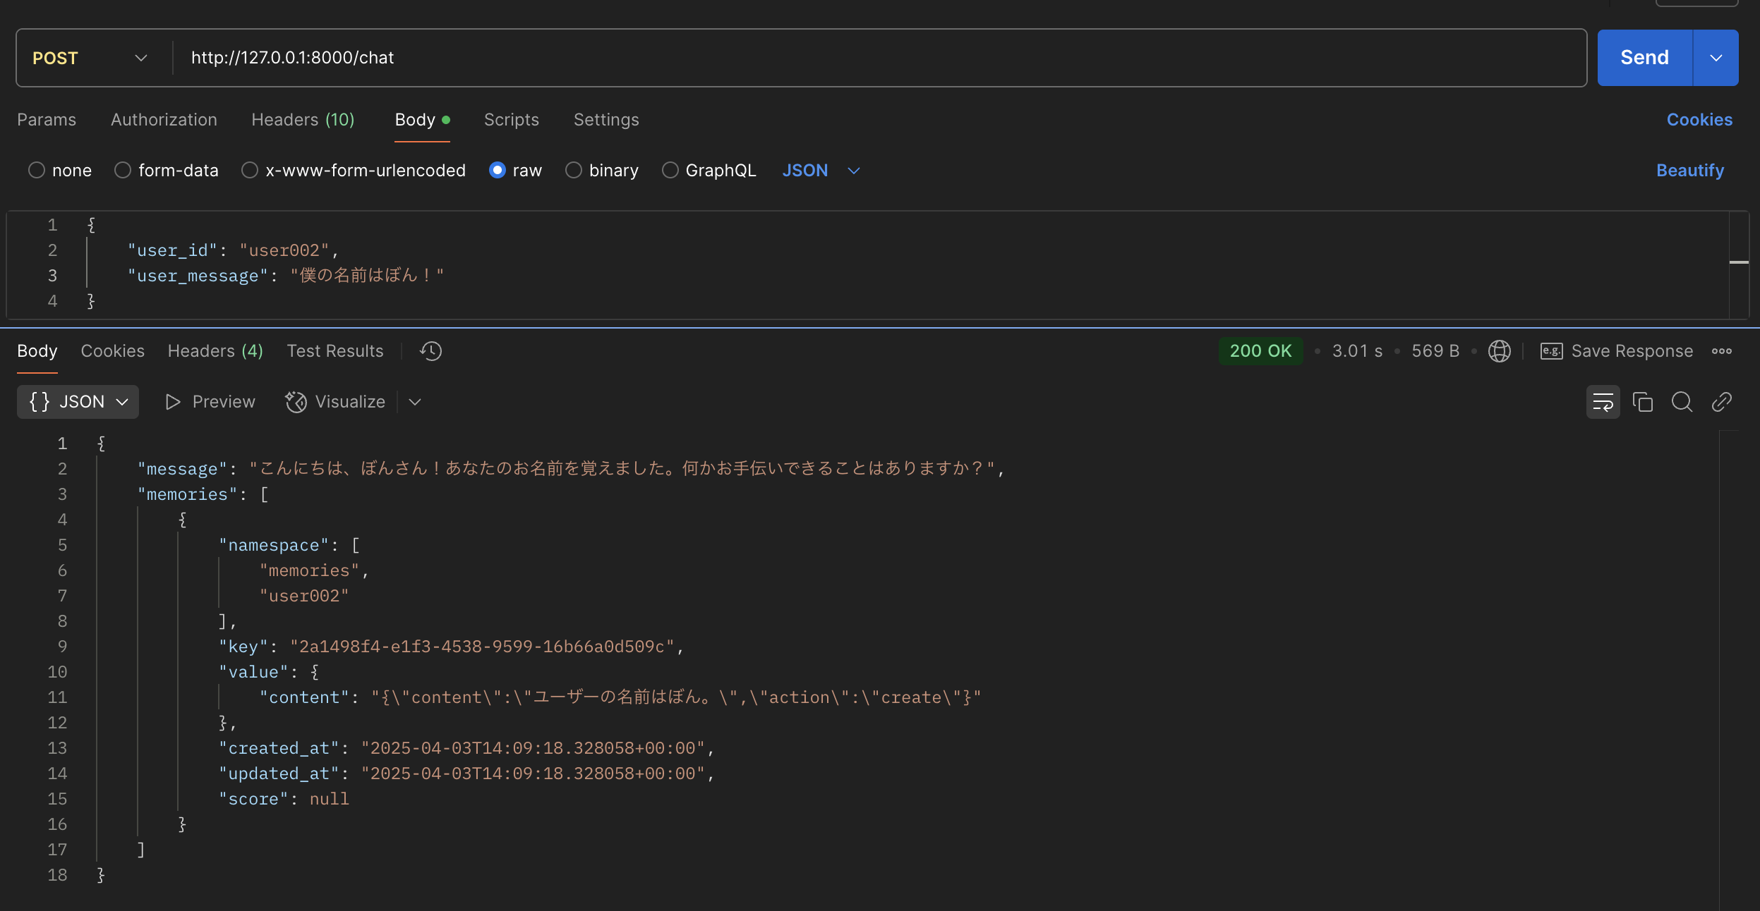Viewport: 1760px width, 911px height.
Task: Open the JSON response format dropdown
Action: [x=78, y=402]
